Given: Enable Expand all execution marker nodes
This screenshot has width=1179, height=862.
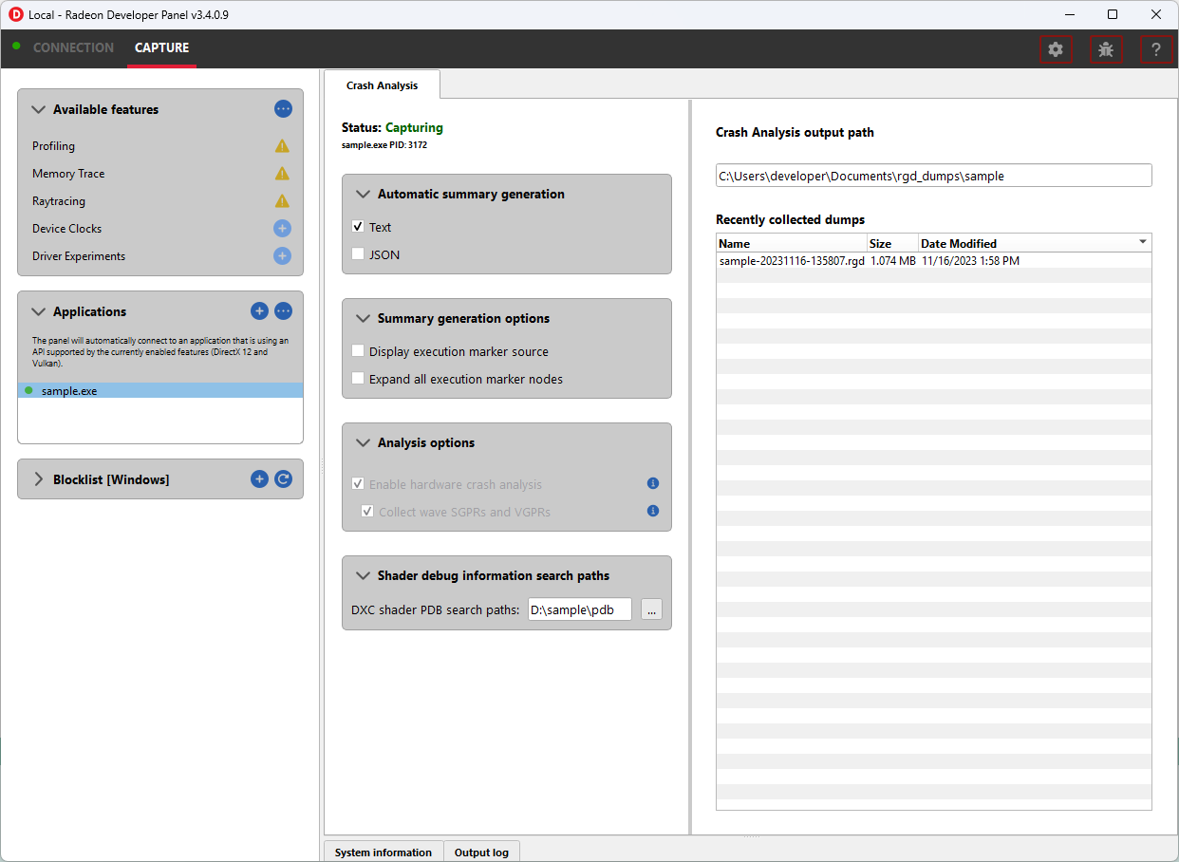Looking at the screenshot, I should coord(358,379).
